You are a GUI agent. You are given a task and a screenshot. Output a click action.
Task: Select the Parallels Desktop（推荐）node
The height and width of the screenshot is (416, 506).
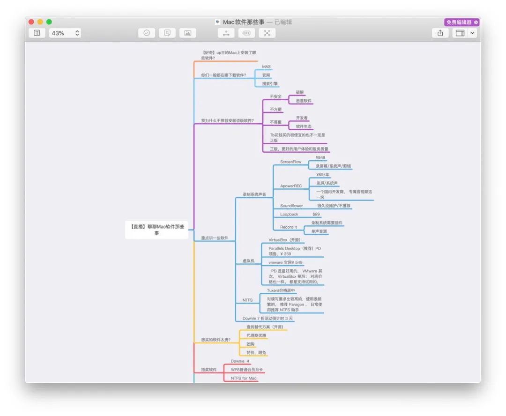click(295, 251)
